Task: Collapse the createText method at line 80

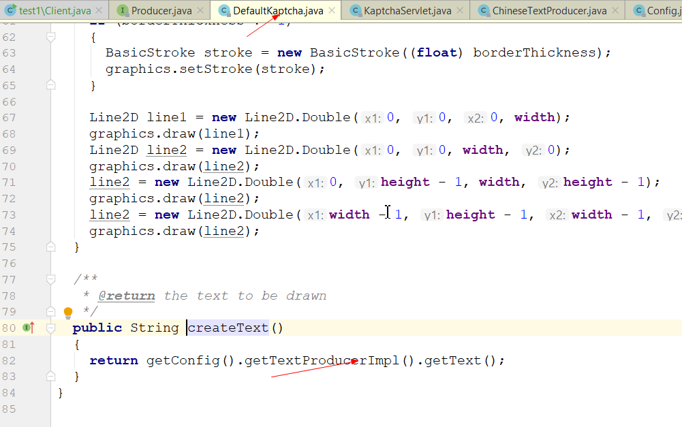Action: point(51,328)
